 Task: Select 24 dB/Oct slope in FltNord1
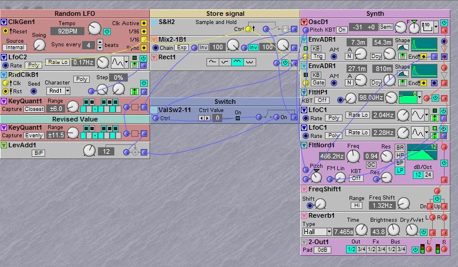pyautogui.click(x=427, y=175)
